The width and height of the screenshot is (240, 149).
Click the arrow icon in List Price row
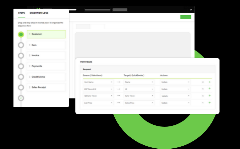[119, 103]
